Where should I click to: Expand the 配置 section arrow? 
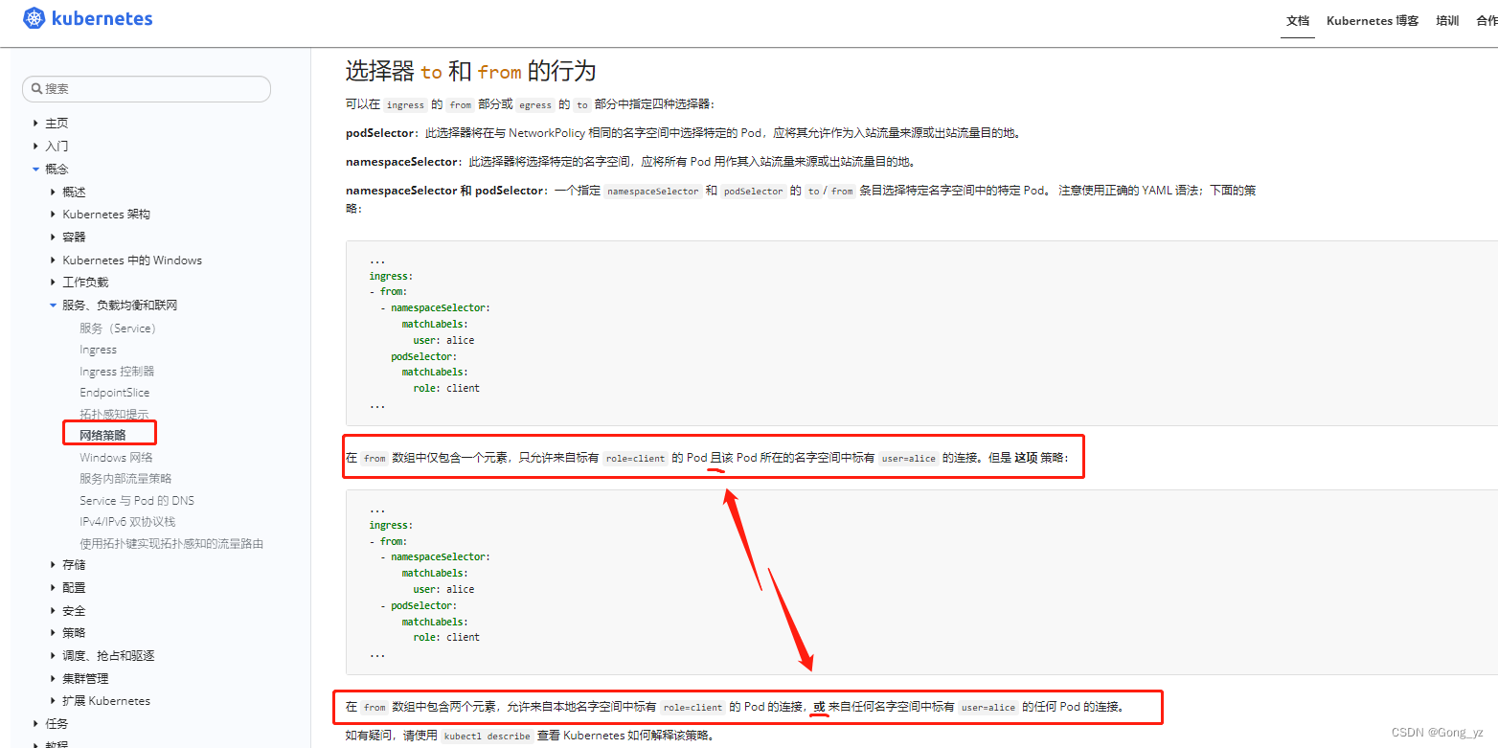pos(54,588)
